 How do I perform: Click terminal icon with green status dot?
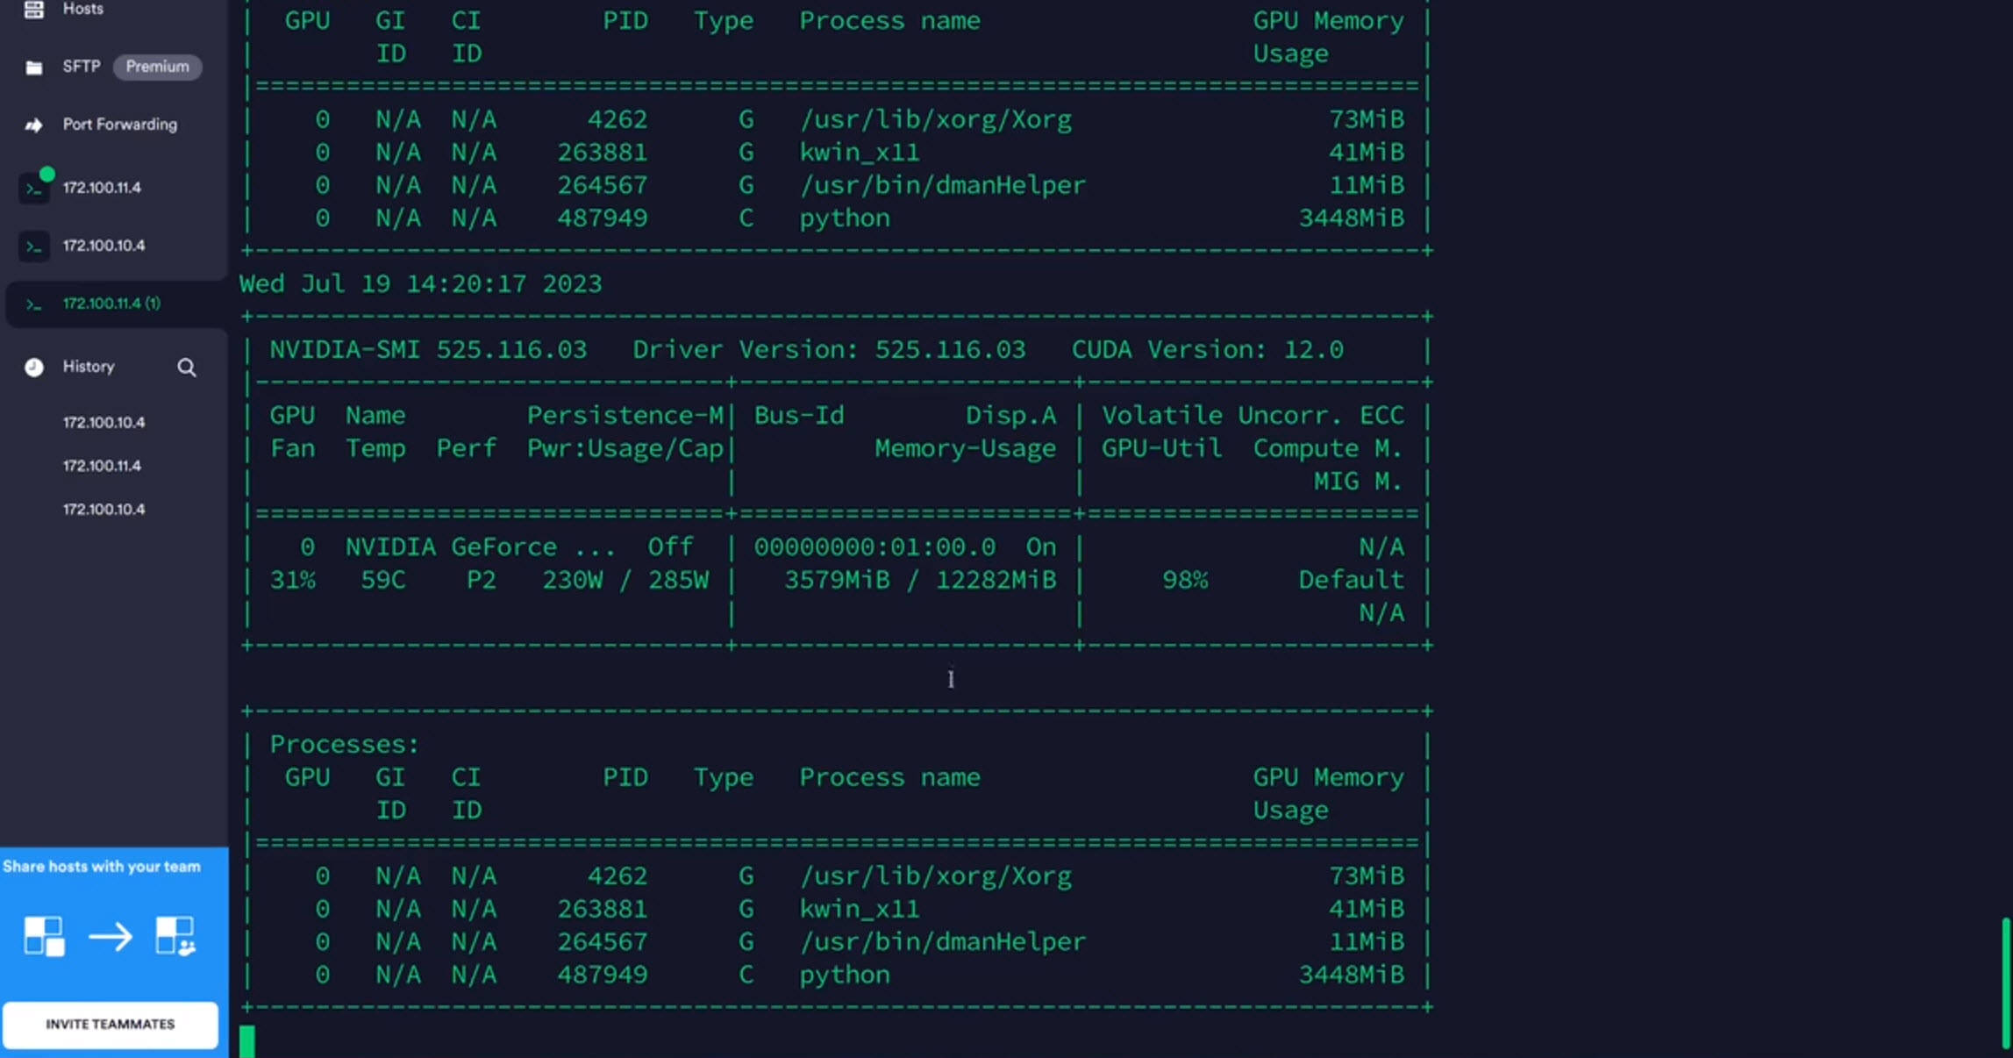point(35,188)
